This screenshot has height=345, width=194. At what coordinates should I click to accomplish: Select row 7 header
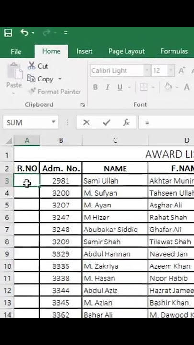tap(7, 230)
